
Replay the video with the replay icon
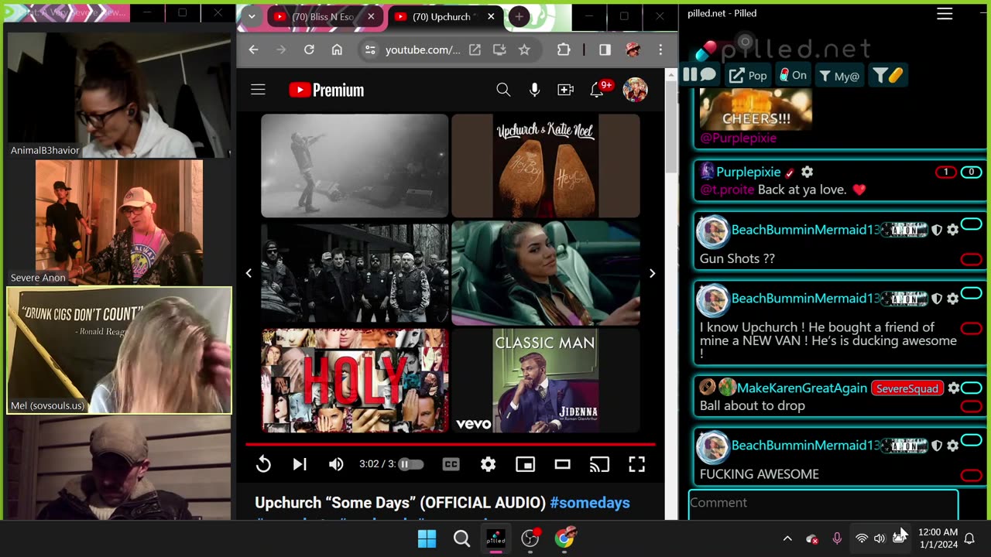[x=263, y=464]
